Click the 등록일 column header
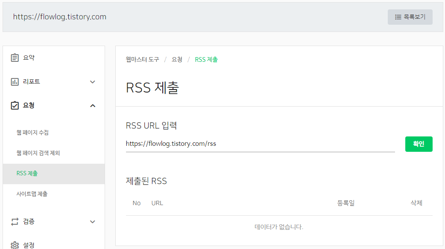Screen dimensions: 445x249 click(345, 203)
